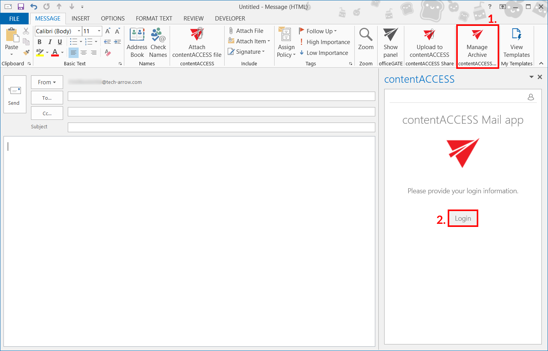
Task: Click into the Subject field
Action: [221, 127]
